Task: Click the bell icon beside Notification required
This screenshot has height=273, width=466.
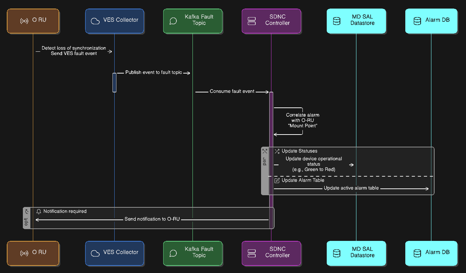Action: pyautogui.click(x=39, y=211)
